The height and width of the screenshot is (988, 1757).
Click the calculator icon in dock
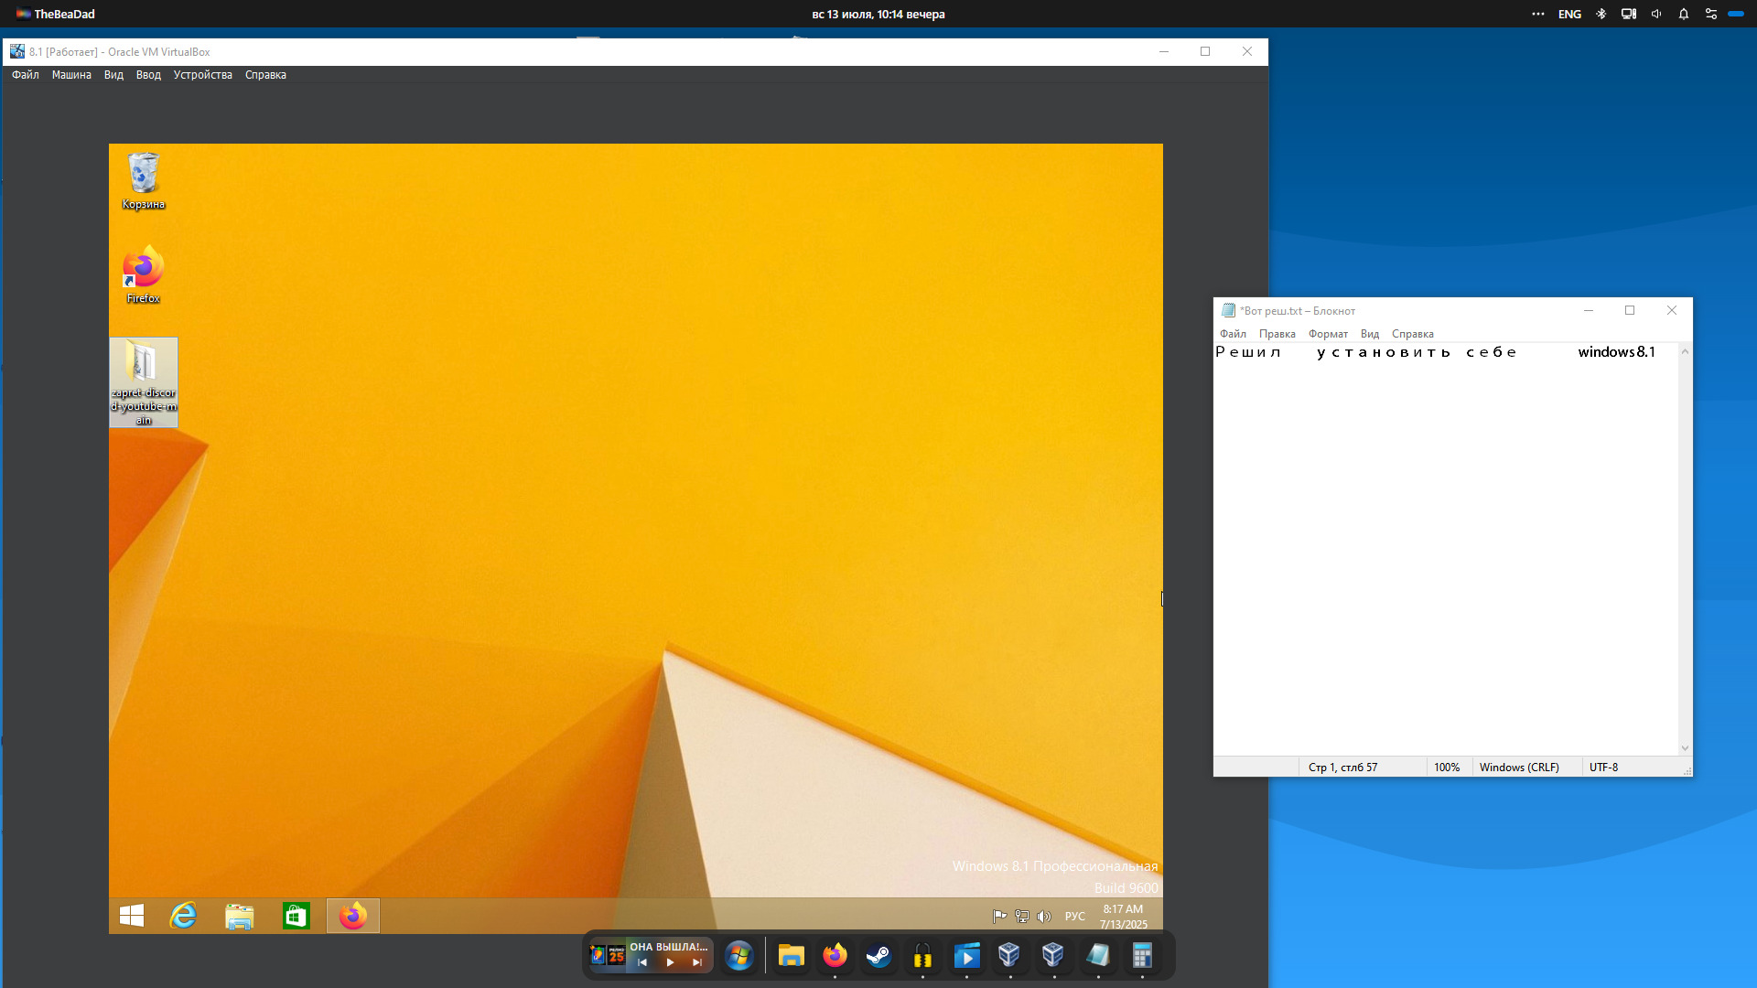click(1142, 956)
